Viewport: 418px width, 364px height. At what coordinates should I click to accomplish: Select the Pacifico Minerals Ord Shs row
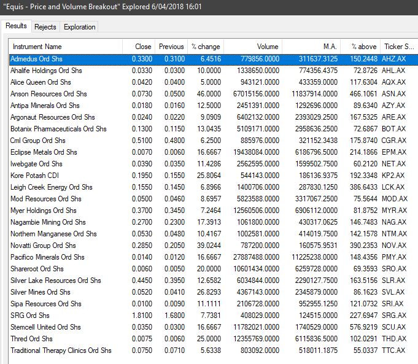(x=214, y=257)
